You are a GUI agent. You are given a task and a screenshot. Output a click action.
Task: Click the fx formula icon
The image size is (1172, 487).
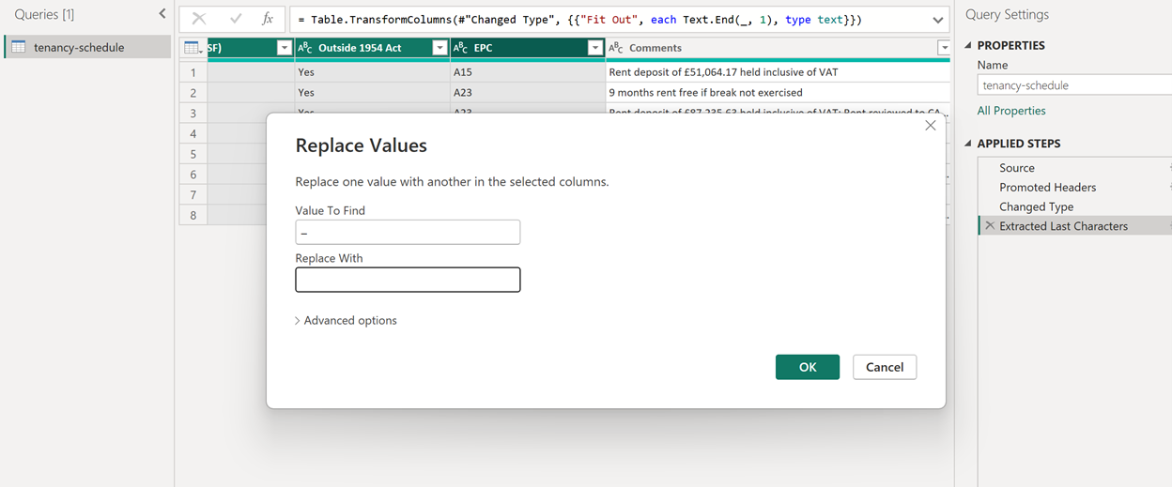pyautogui.click(x=268, y=19)
